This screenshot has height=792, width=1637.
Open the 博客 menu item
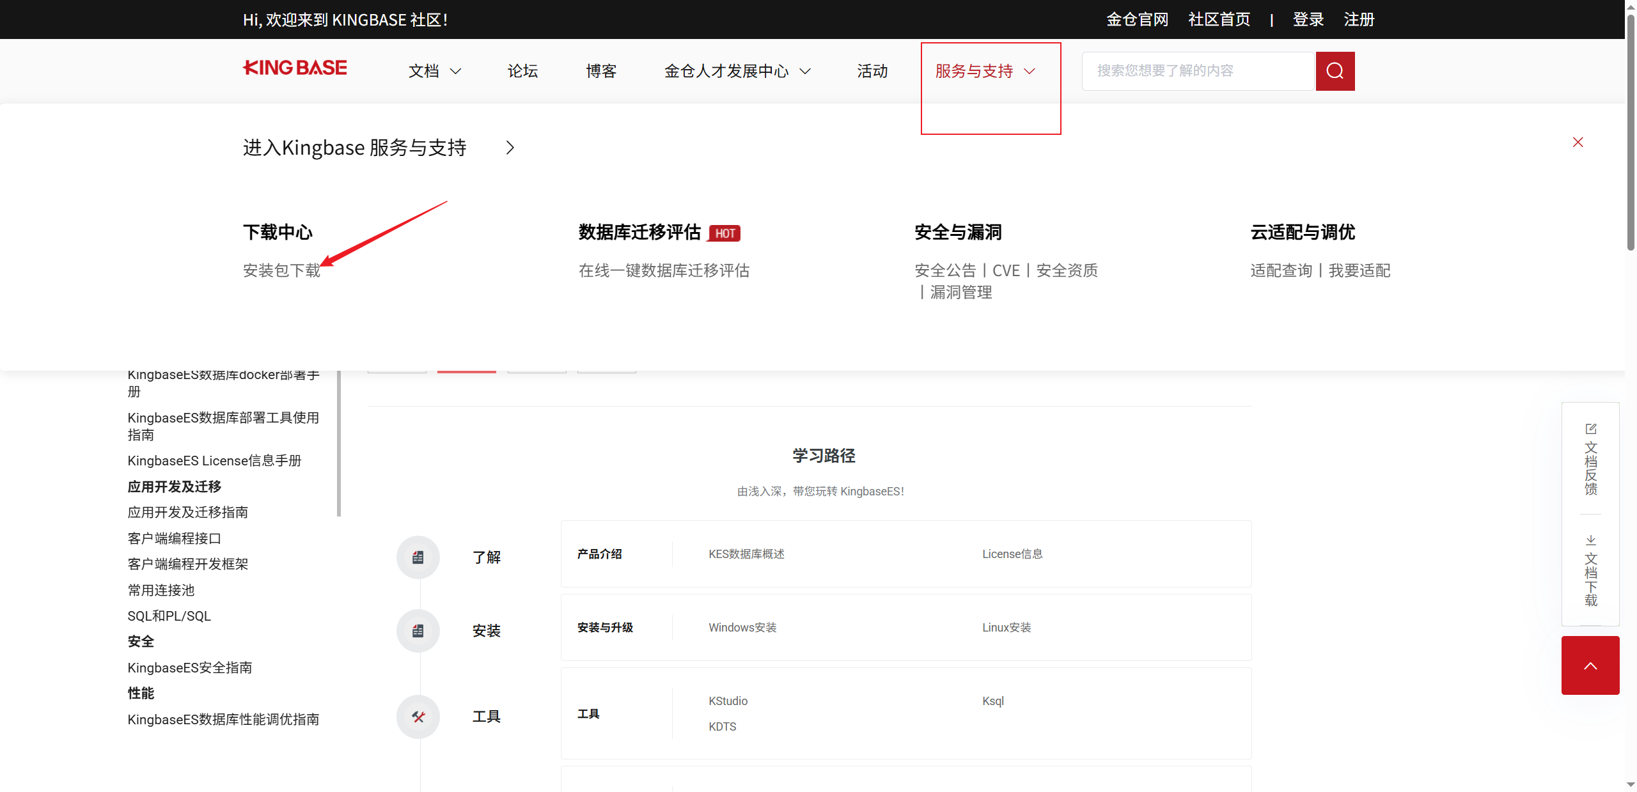[x=601, y=71]
